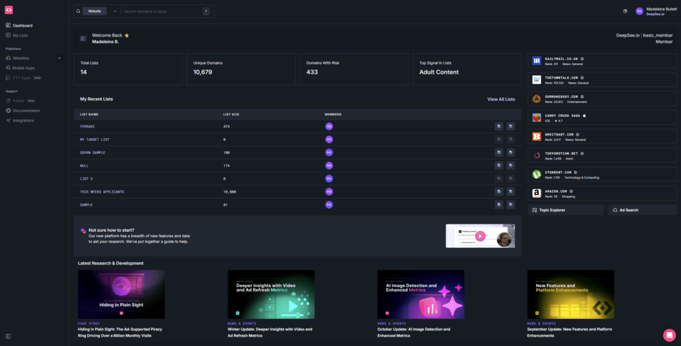
Task: Click the dailymail.co.uk site logo
Action: coord(537,61)
